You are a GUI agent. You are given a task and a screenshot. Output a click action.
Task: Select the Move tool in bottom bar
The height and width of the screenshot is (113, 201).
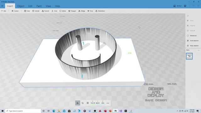(78, 103)
